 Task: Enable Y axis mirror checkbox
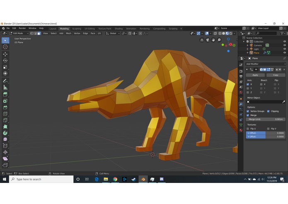pos(248,88)
